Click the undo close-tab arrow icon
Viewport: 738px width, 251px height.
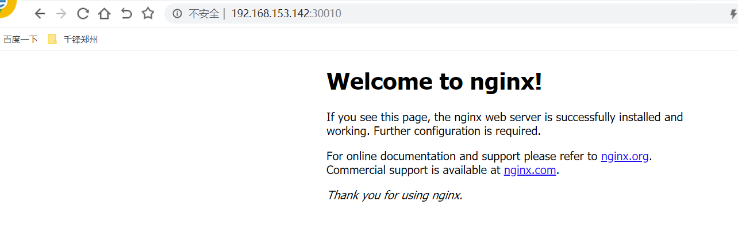126,14
